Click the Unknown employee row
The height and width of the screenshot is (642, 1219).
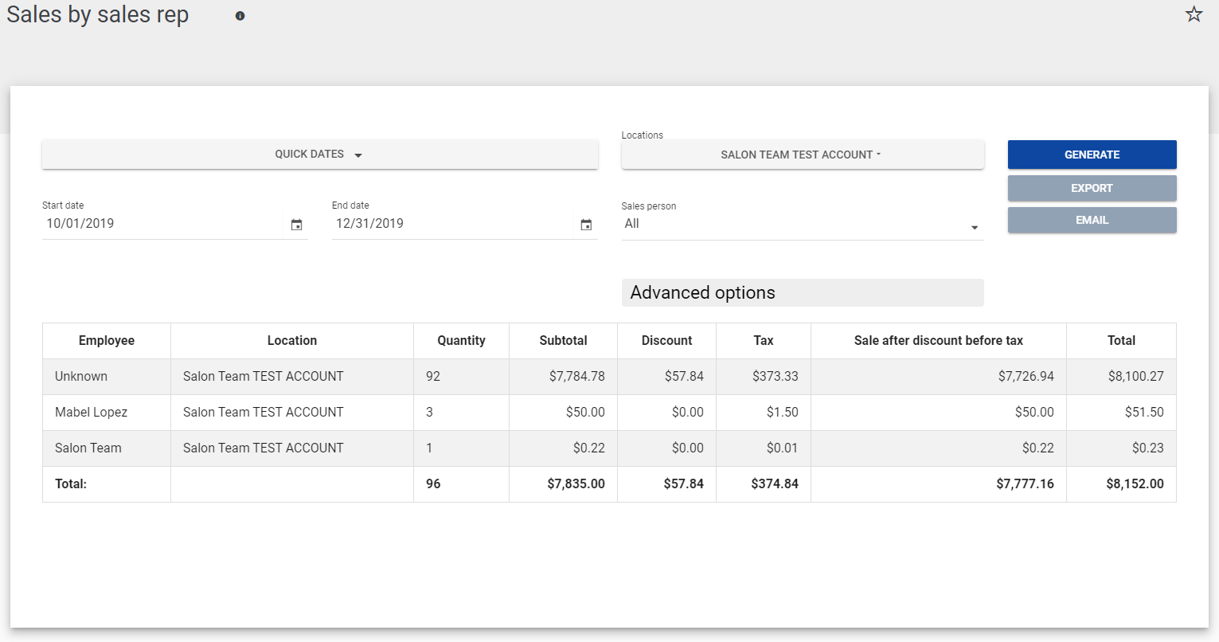[x=81, y=376]
